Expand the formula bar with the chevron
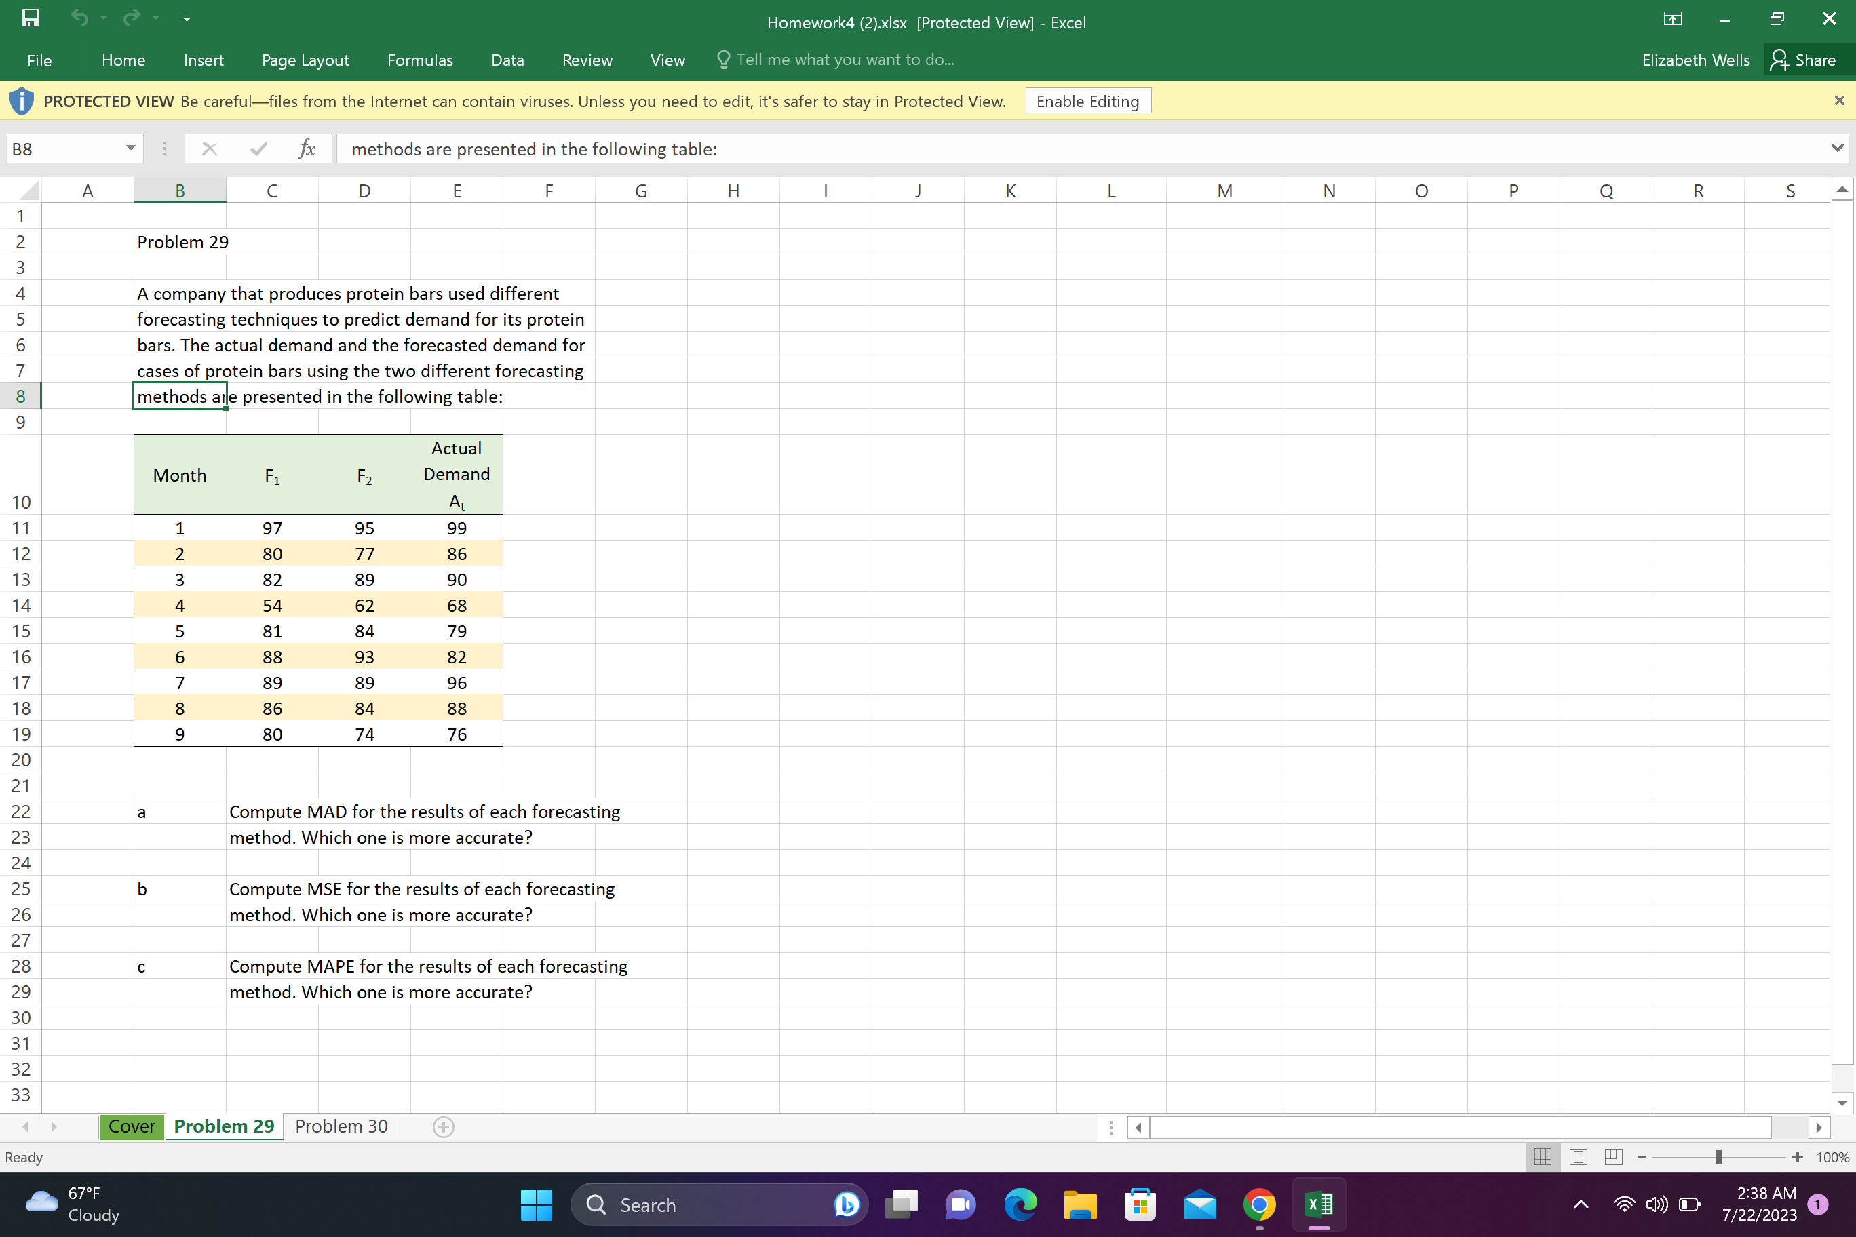Screen dimensions: 1856x1237 click(1836, 149)
